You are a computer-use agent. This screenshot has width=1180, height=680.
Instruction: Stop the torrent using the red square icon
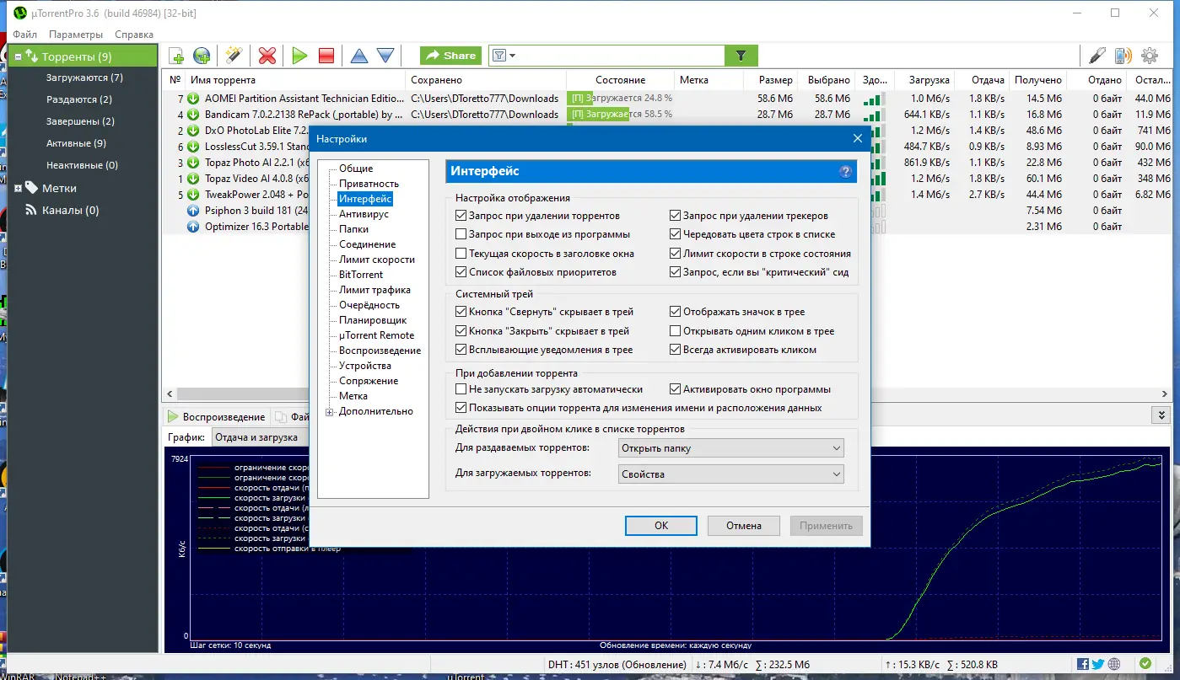pyautogui.click(x=326, y=55)
